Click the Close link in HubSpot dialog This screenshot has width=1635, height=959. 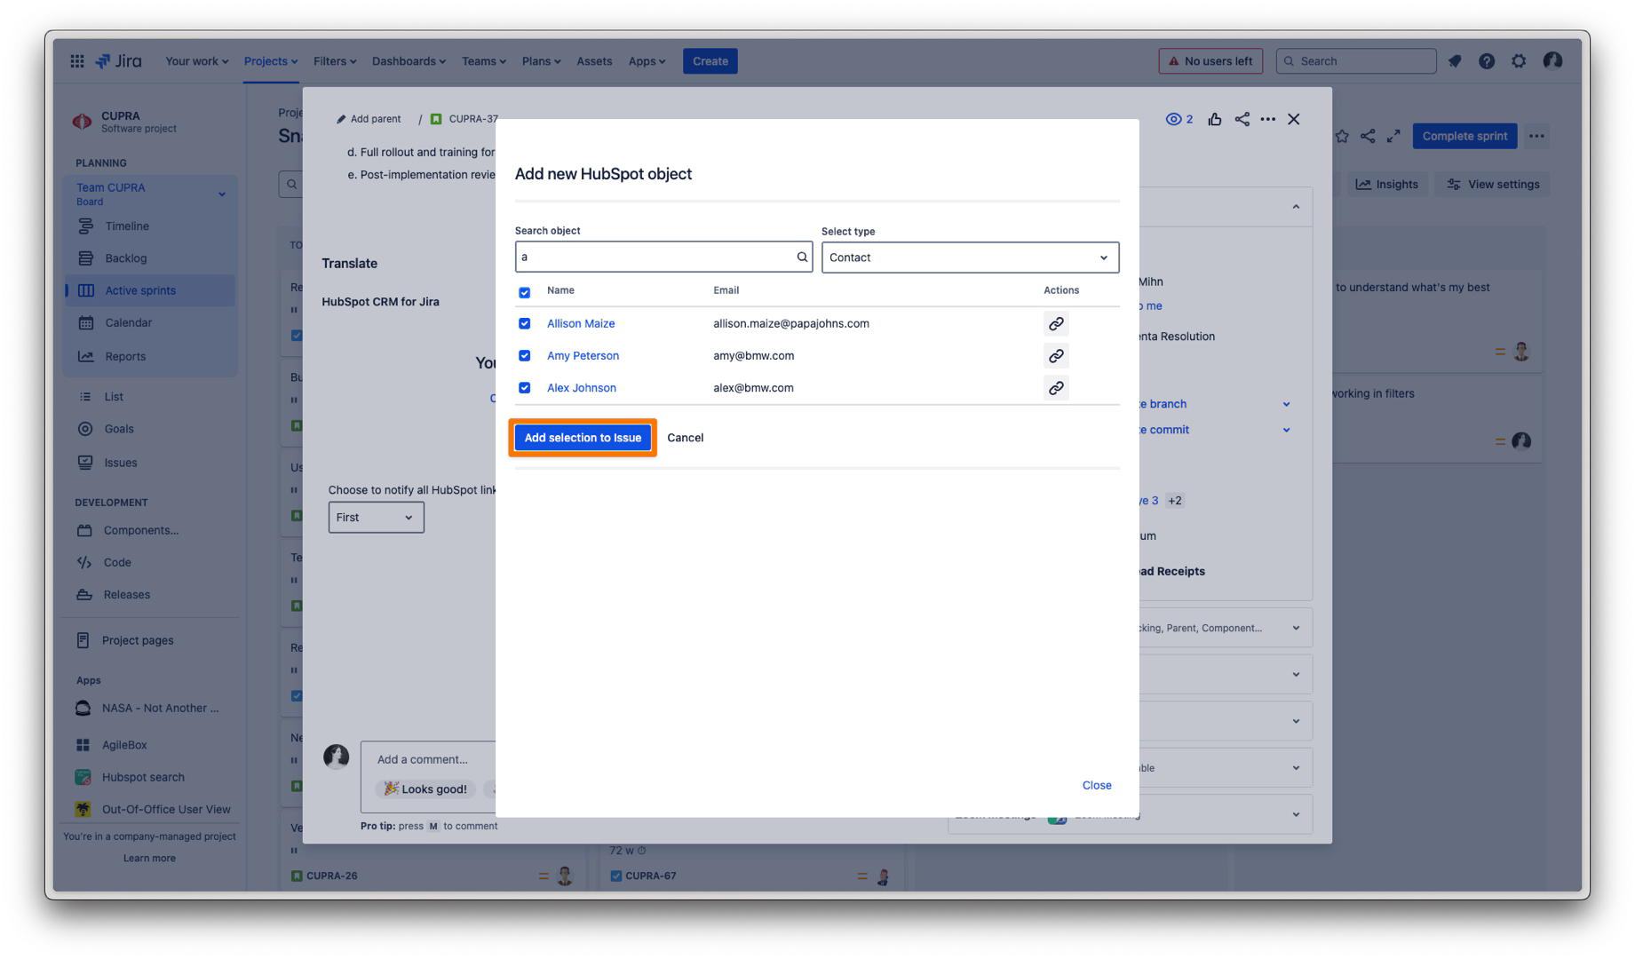click(x=1097, y=786)
